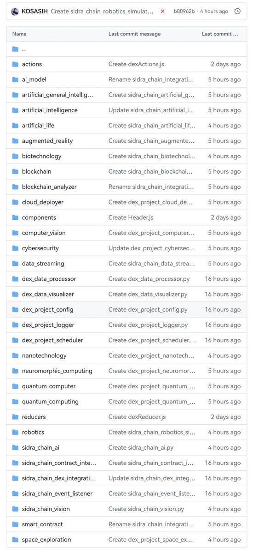The width and height of the screenshot is (253, 554).
Task: Open the sidra_chain_contract_inte… folder
Action: (x=59, y=463)
